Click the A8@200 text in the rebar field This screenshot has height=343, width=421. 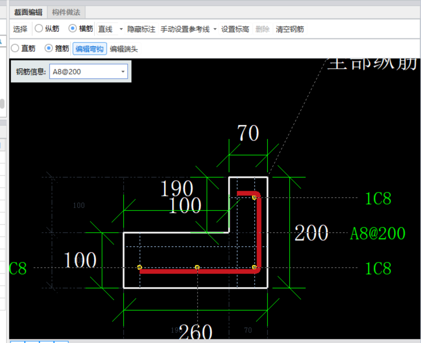67,72
